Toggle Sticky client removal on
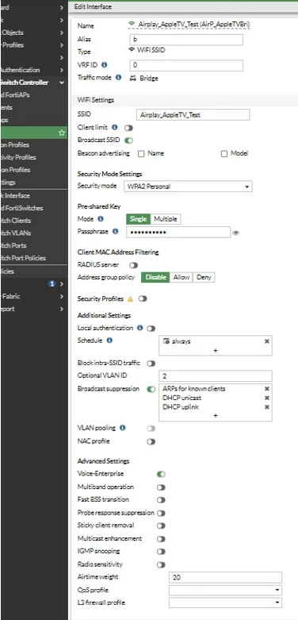 [161, 526]
